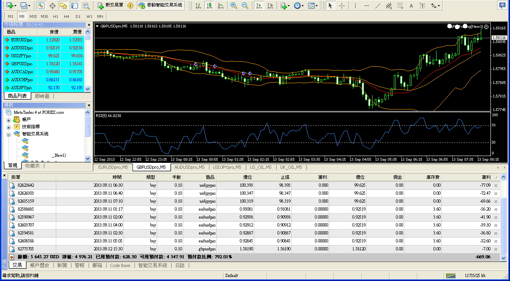Open the Profiles icon in toolbar
510x281 pixels.
pyautogui.click(x=23, y=6)
